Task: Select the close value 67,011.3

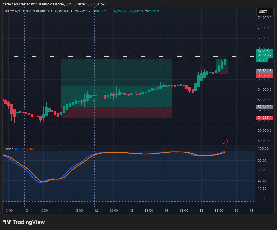Action: click(153, 11)
